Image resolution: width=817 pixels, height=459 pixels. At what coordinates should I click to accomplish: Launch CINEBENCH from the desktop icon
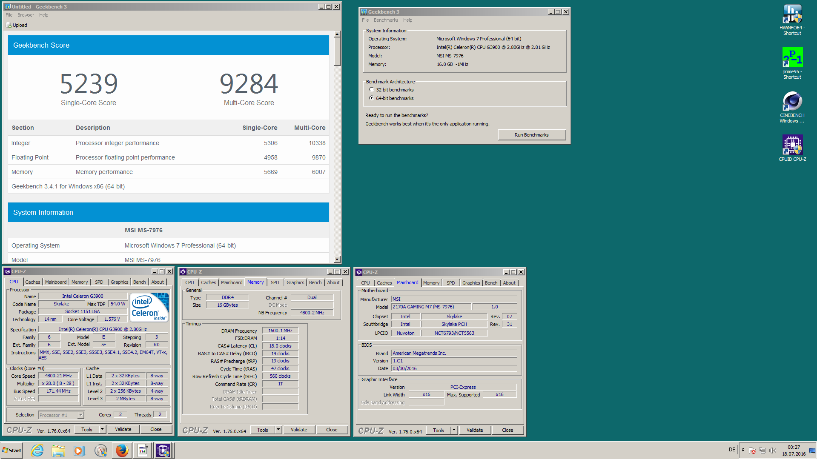click(x=792, y=107)
